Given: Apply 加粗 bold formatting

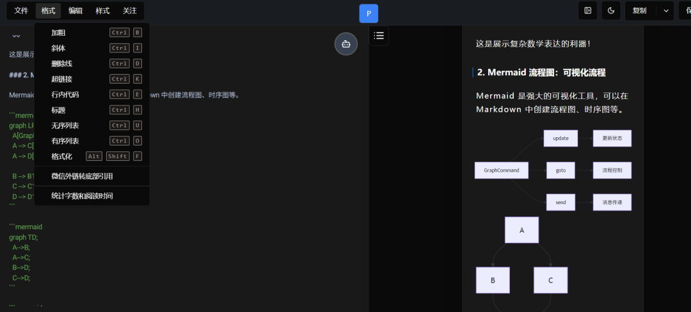Looking at the screenshot, I should click(92, 33).
